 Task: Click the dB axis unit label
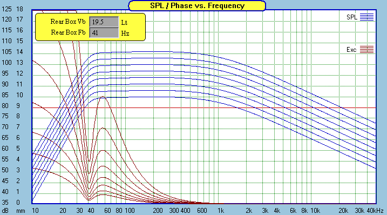pyautogui.click(x=5, y=211)
